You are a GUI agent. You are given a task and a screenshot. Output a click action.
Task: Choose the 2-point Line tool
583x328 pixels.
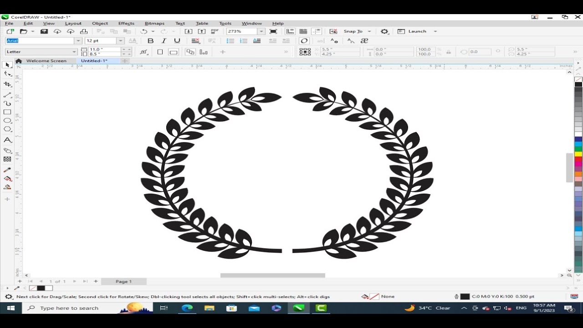coord(7,95)
